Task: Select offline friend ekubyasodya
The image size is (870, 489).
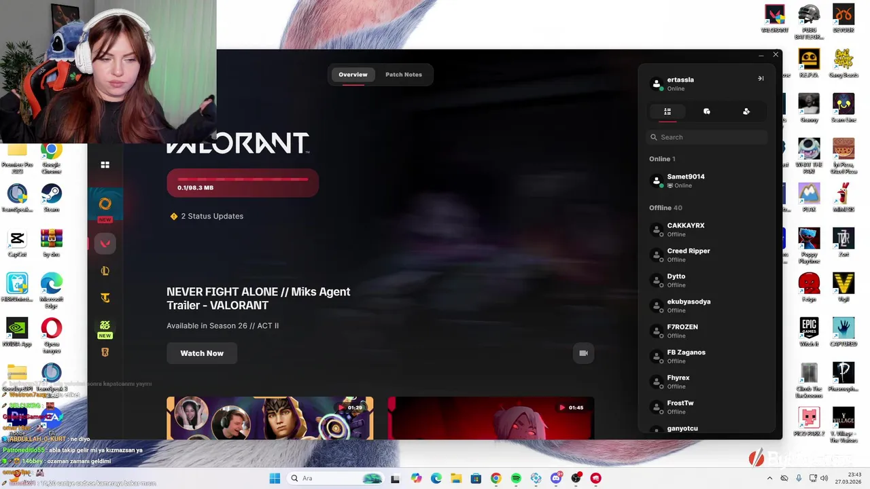Action: (707, 306)
